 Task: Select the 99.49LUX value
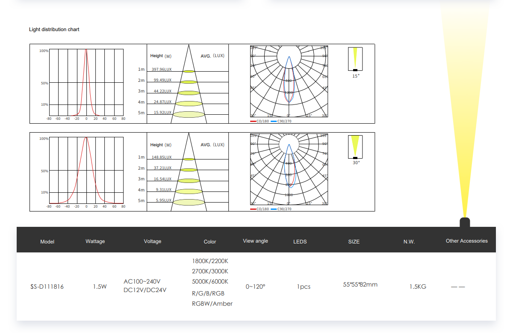(162, 80)
